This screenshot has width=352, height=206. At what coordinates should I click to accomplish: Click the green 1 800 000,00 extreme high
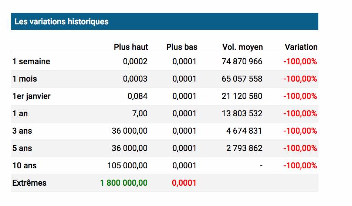(124, 183)
